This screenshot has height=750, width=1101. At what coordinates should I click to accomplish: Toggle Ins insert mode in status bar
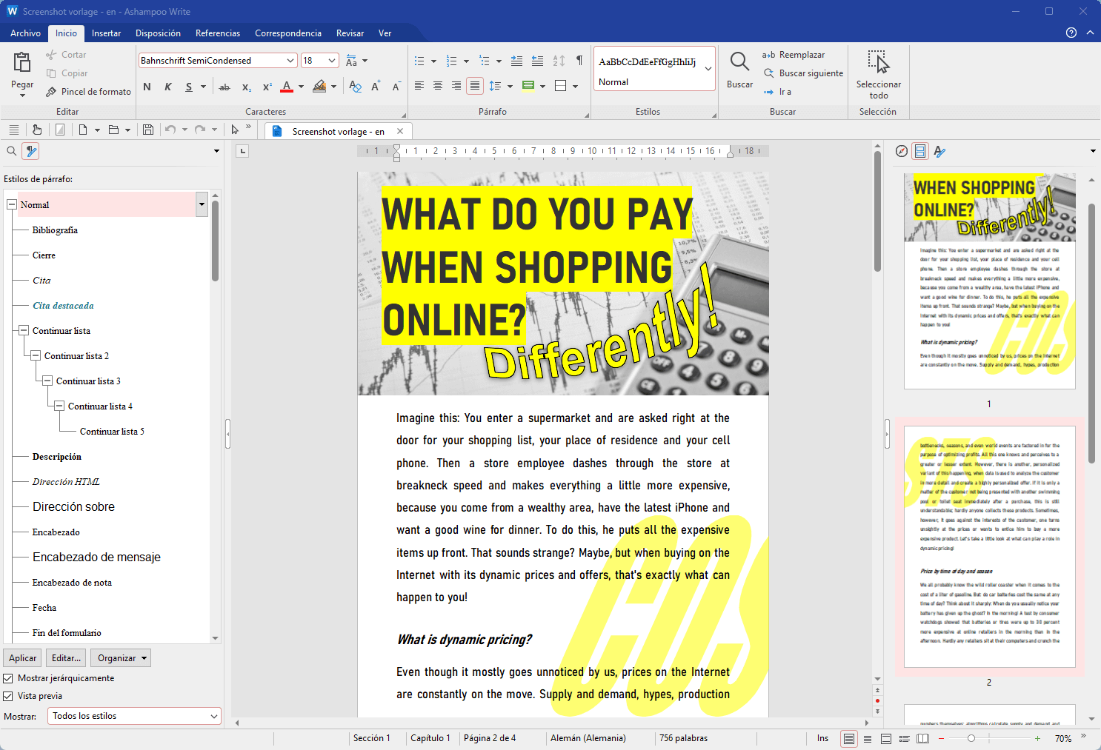point(822,738)
